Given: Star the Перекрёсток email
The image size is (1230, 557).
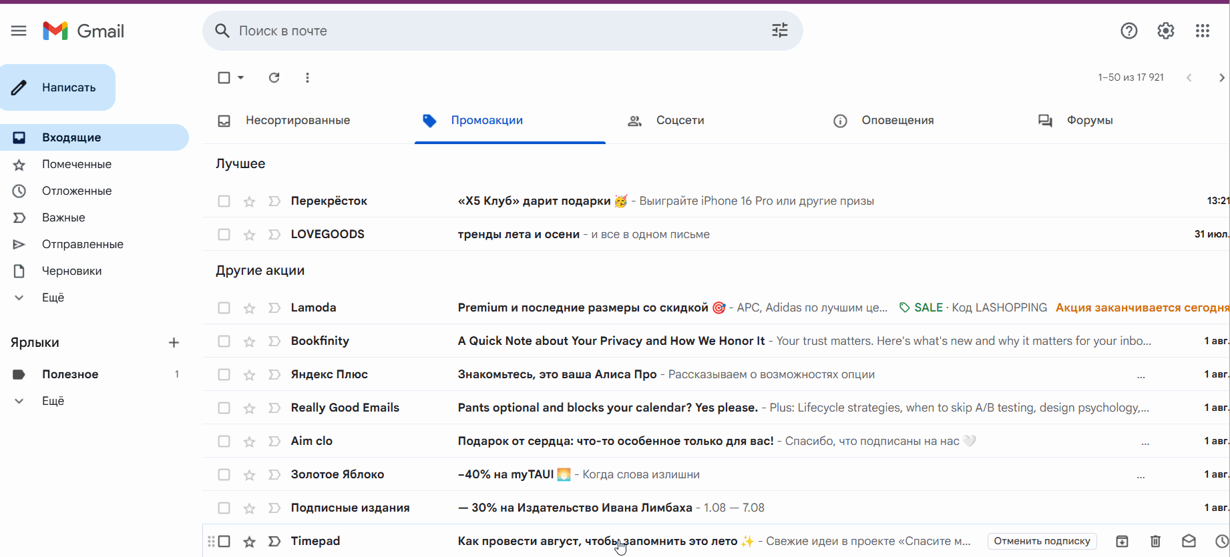Looking at the screenshot, I should pos(249,201).
